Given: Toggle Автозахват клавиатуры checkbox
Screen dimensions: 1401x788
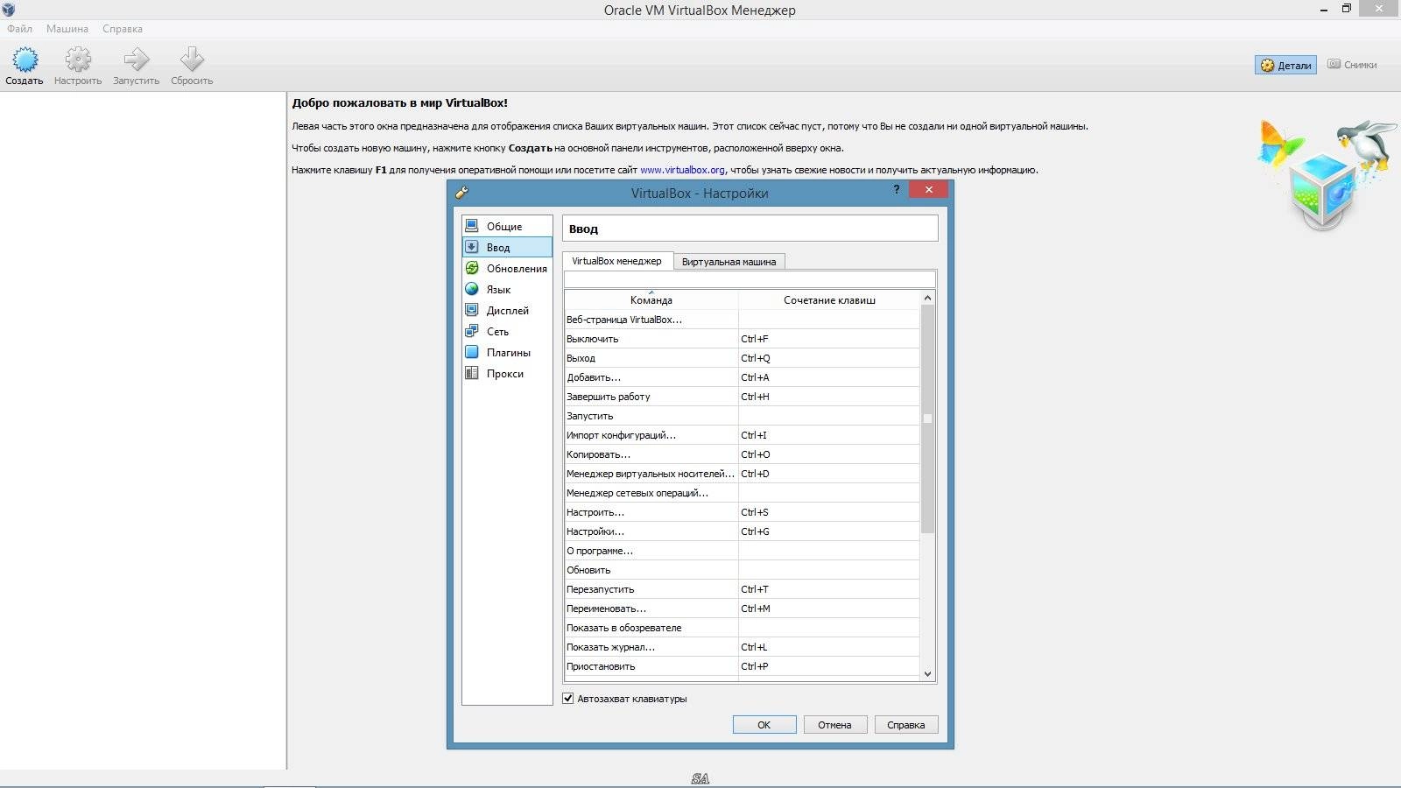Looking at the screenshot, I should pos(568,699).
